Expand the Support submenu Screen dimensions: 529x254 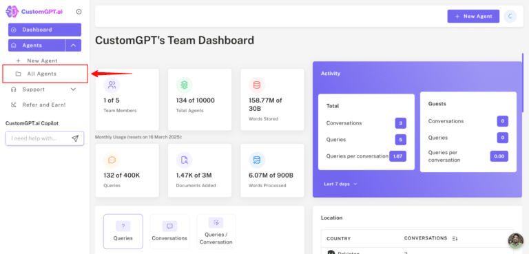coord(73,89)
